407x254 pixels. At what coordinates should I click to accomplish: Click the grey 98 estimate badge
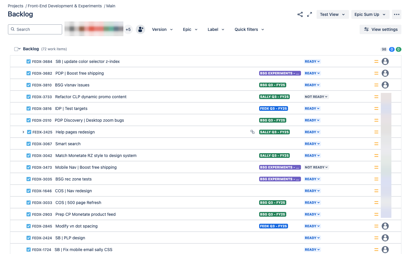click(384, 49)
